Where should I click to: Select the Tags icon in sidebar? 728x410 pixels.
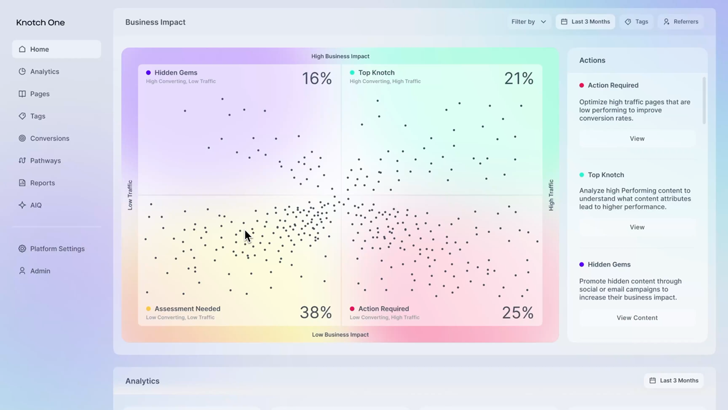tap(22, 116)
